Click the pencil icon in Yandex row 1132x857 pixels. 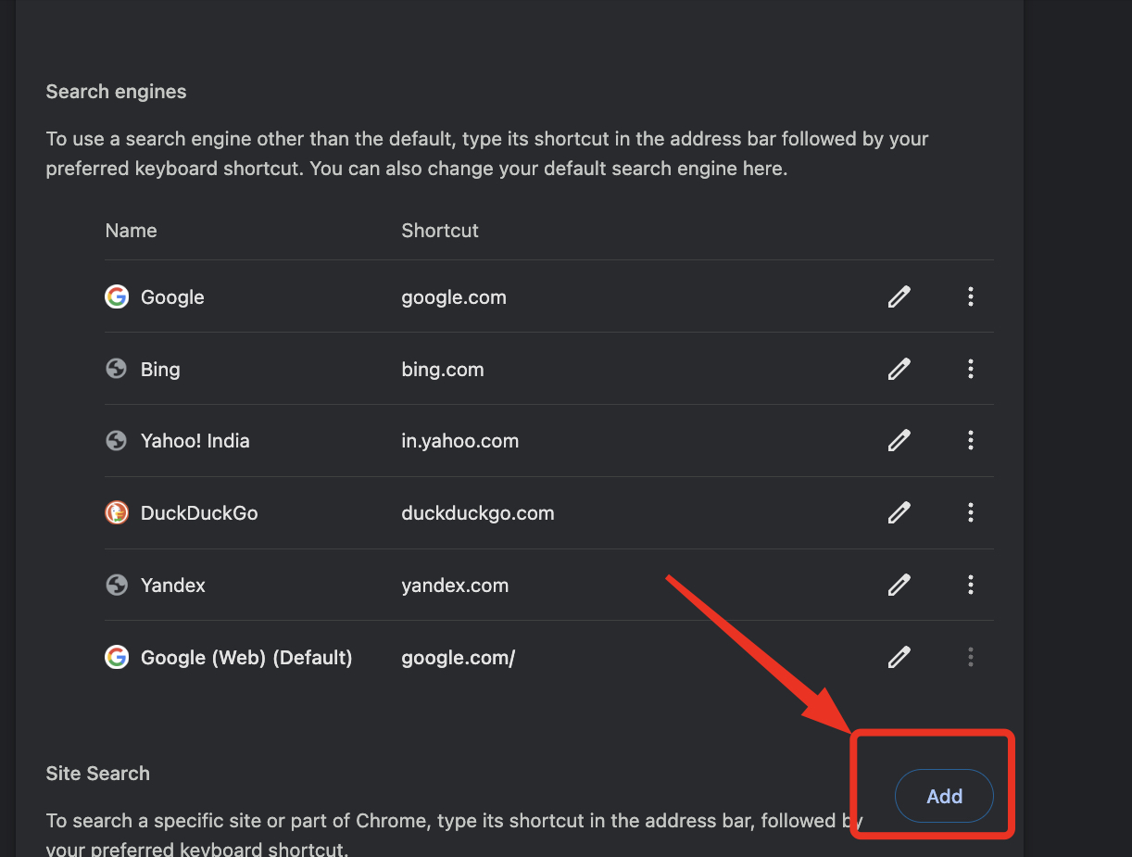click(x=899, y=585)
